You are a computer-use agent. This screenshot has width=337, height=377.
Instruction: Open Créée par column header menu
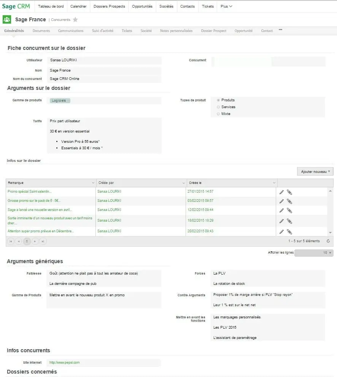click(x=183, y=183)
